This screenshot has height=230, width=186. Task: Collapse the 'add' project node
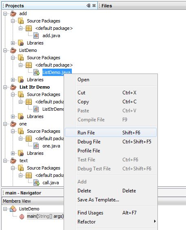click(5, 13)
